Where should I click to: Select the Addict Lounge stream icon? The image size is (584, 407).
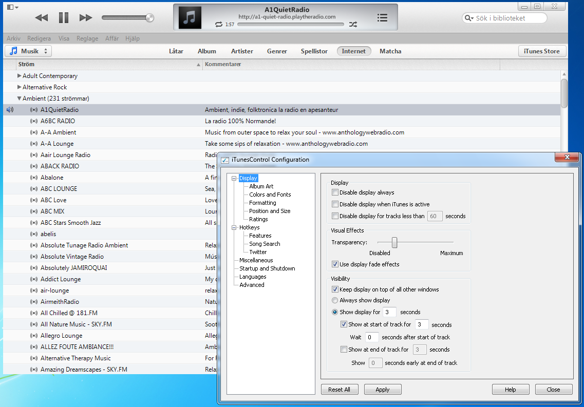coord(34,279)
